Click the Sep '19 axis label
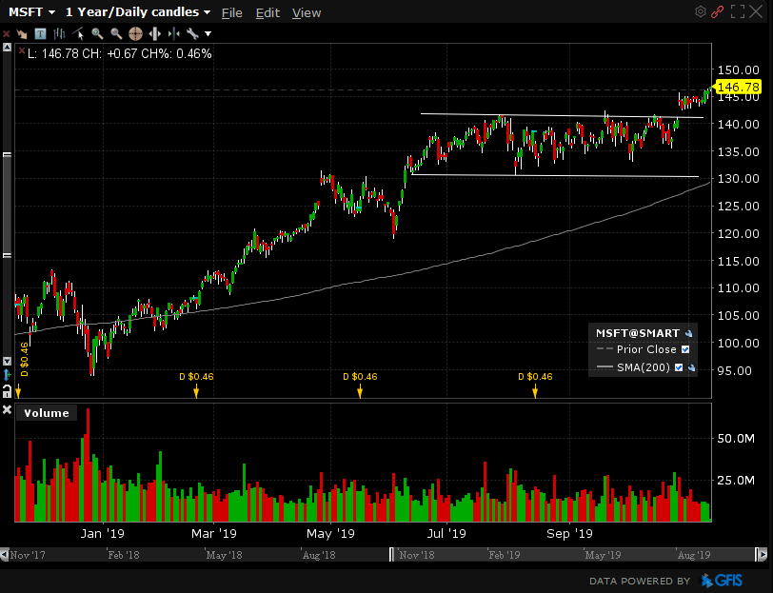Image resolution: width=773 pixels, height=593 pixels. point(569,533)
